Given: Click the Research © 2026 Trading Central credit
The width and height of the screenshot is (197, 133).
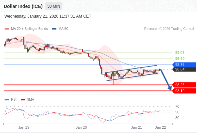Looking at the screenshot, I should pyautogui.click(x=169, y=29).
